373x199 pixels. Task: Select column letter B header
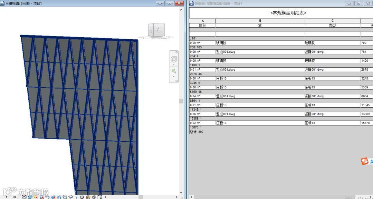point(260,21)
